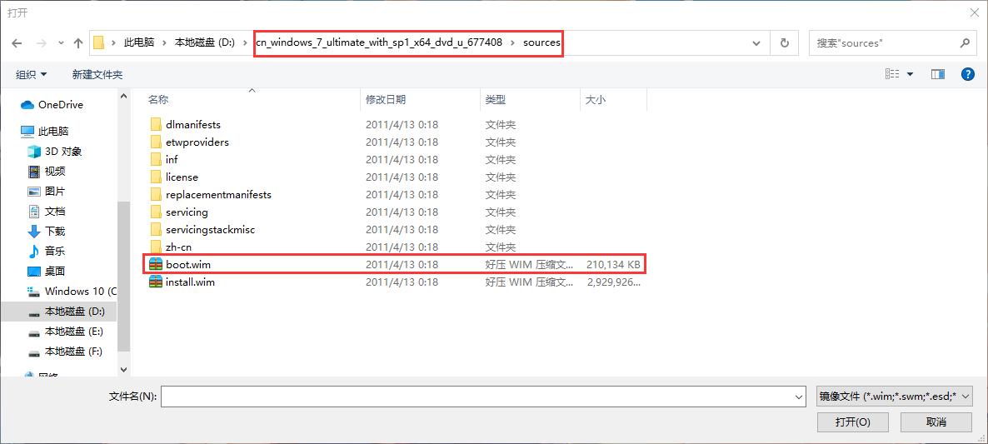The image size is (988, 444).
Task: Open recent locations chevron beside forward arrow
Action: click(61, 42)
